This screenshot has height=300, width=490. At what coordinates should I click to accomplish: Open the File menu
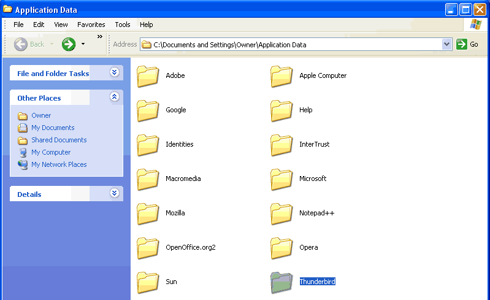(x=18, y=25)
